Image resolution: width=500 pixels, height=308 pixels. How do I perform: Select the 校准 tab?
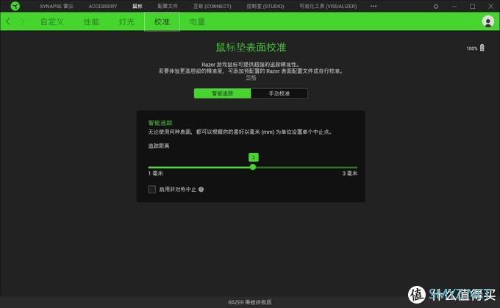162,21
